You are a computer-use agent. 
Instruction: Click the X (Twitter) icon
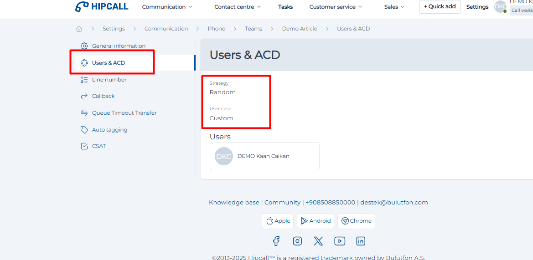pos(318,241)
